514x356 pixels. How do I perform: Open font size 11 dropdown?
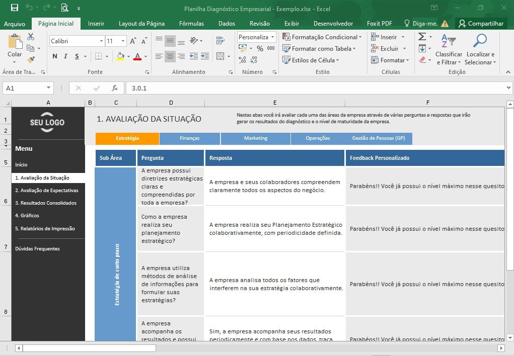(x=123, y=41)
